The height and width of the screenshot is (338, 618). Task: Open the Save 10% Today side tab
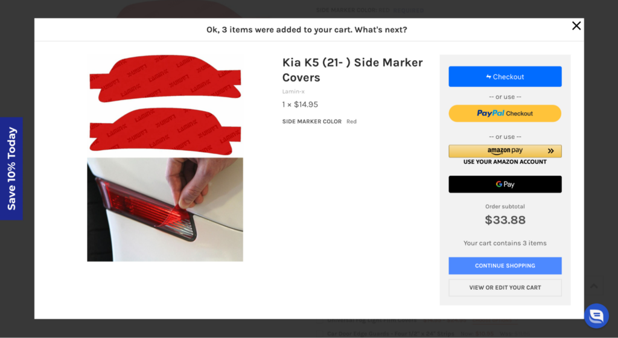point(11,168)
